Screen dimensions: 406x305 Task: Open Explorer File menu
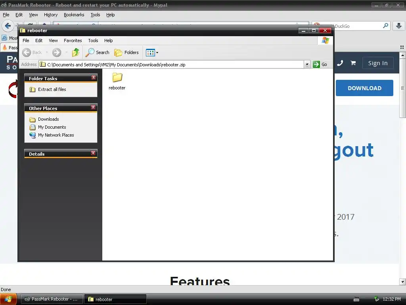pos(26,41)
